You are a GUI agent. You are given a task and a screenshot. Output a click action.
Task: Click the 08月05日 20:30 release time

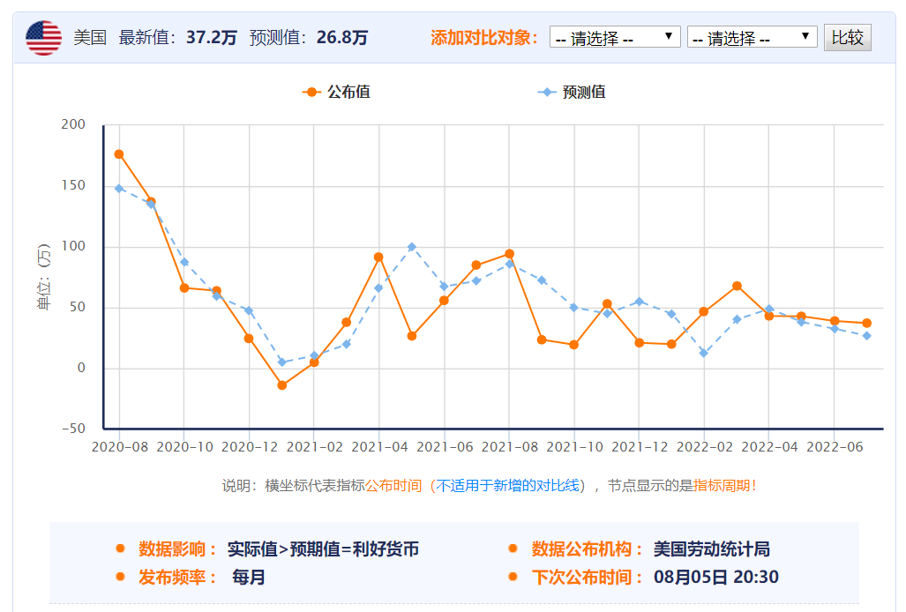[716, 578]
